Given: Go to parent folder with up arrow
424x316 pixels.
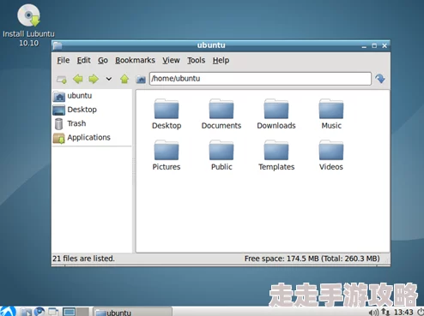Looking at the screenshot, I should 124,79.
